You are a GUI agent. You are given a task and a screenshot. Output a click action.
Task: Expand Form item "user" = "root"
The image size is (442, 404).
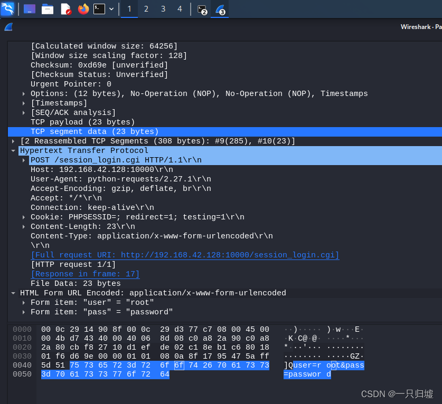tap(24, 302)
